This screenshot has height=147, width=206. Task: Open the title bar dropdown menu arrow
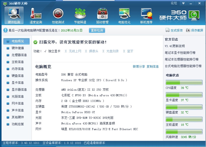click(x=183, y=3)
